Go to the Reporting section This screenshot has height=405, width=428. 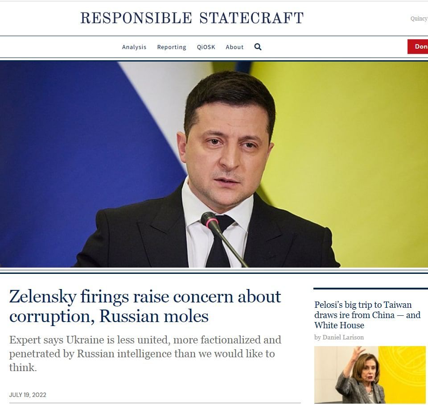pyautogui.click(x=171, y=47)
